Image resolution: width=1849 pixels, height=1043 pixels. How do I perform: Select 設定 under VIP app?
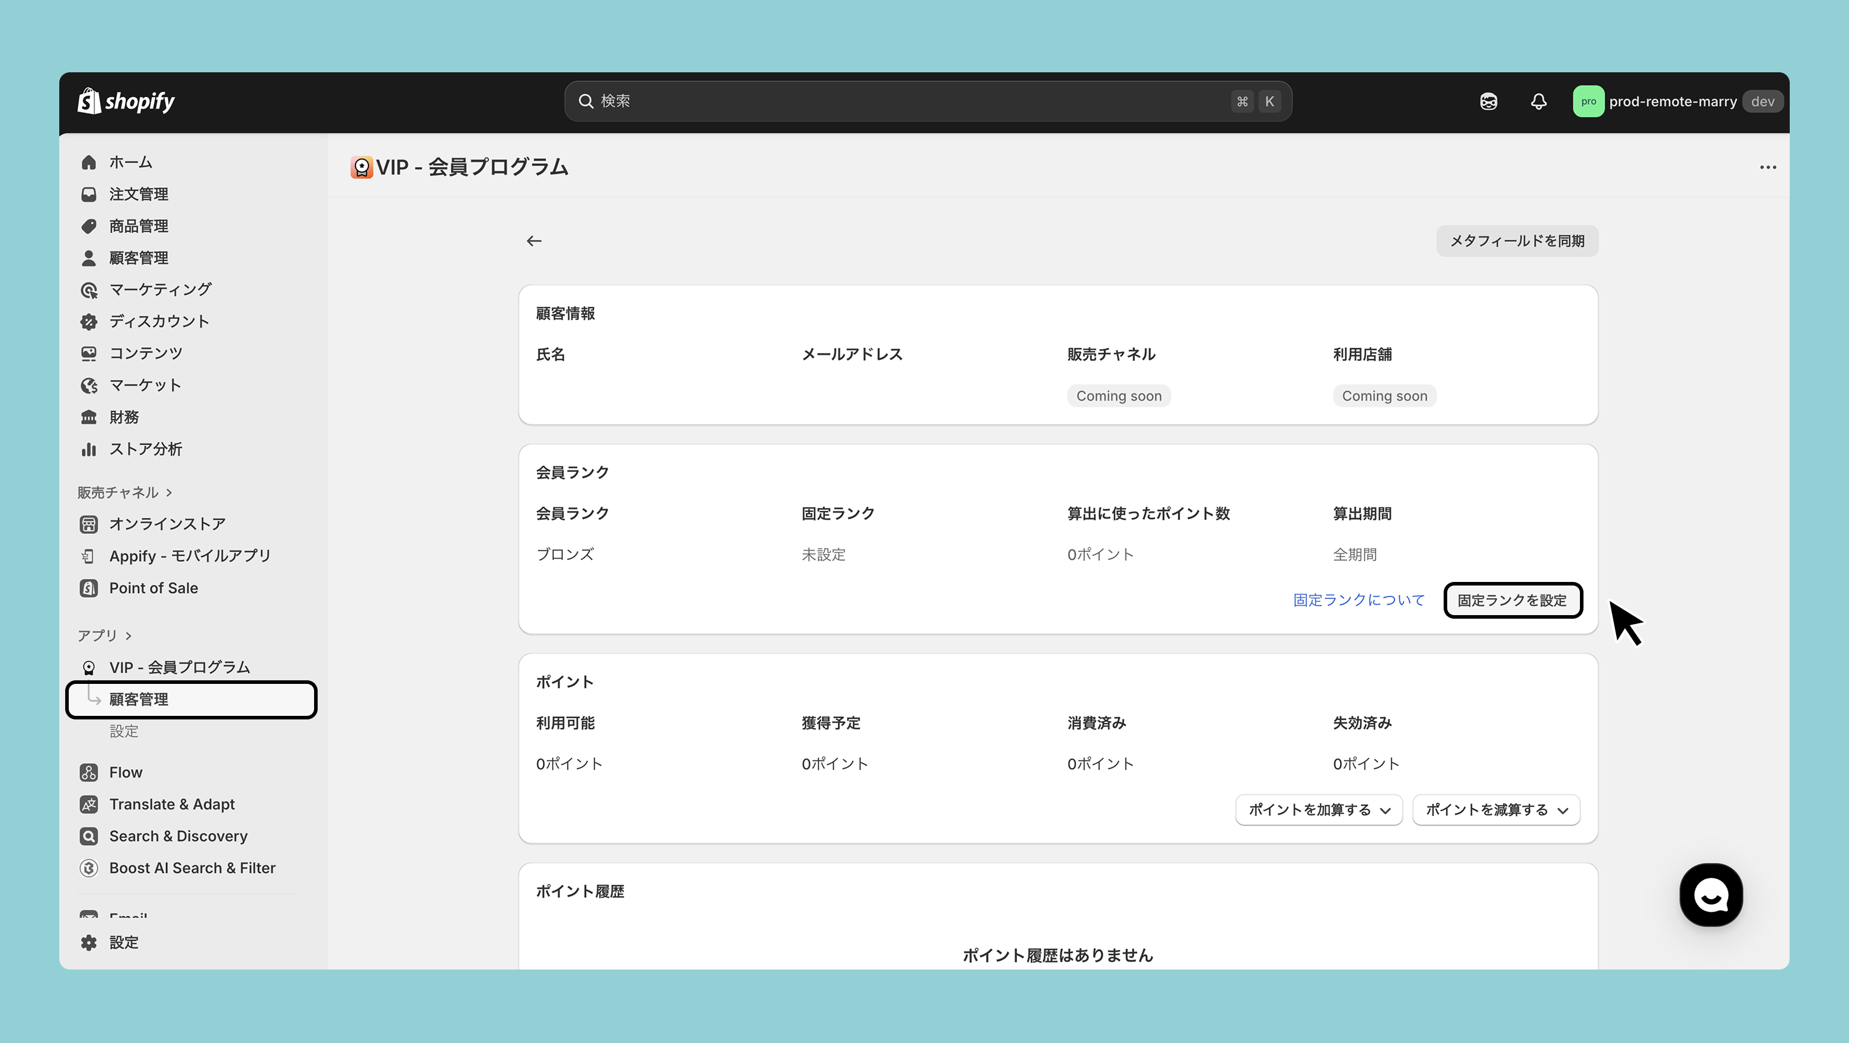pos(123,731)
